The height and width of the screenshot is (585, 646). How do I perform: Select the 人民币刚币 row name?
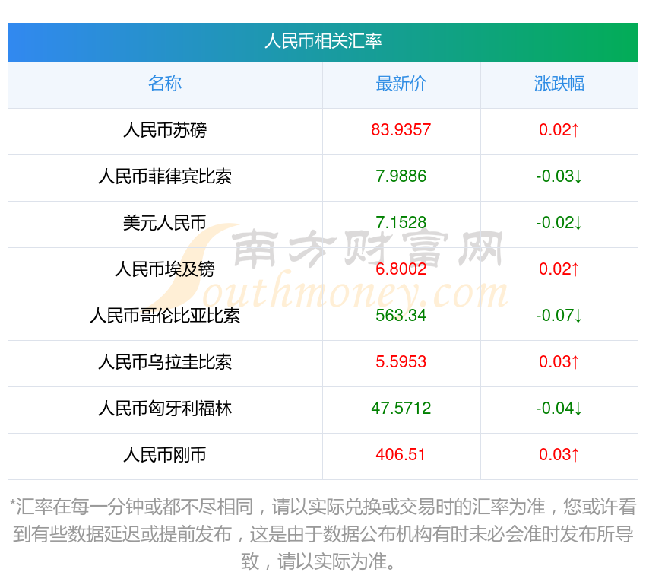tap(165, 455)
